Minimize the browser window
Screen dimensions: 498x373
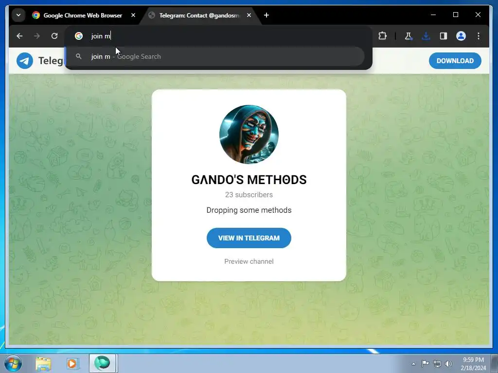click(x=433, y=15)
